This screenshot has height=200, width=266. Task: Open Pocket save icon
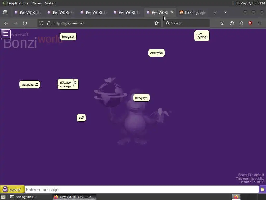(222, 23)
